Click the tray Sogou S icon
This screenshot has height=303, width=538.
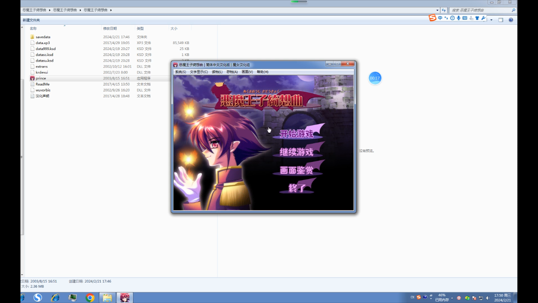pyautogui.click(x=419, y=297)
